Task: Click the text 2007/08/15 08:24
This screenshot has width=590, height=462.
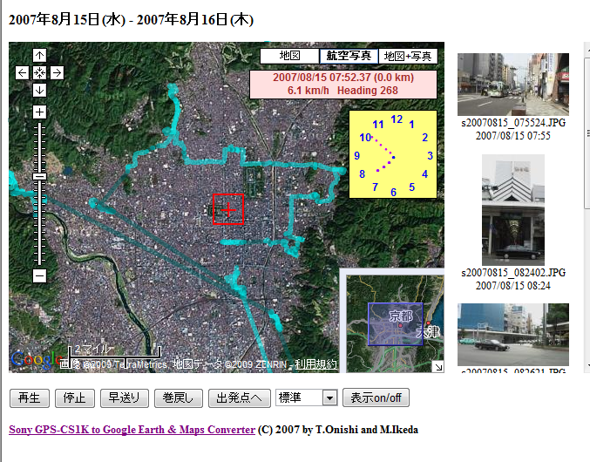Action: (513, 286)
